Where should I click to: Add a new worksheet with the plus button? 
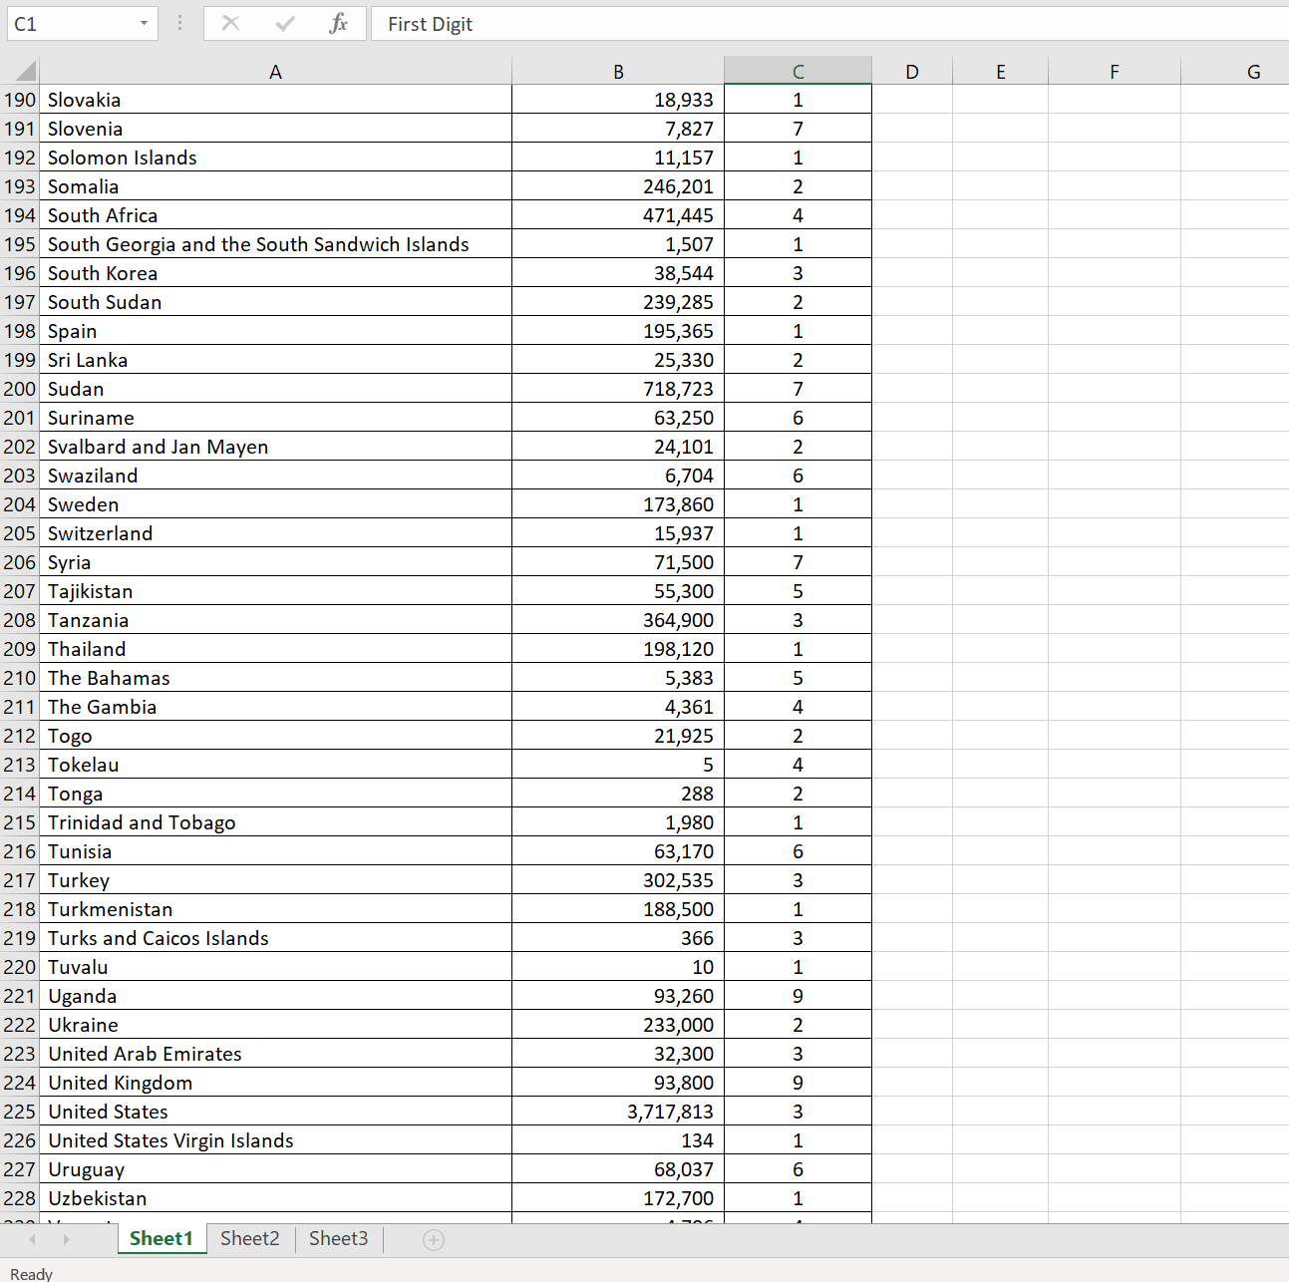click(434, 1239)
